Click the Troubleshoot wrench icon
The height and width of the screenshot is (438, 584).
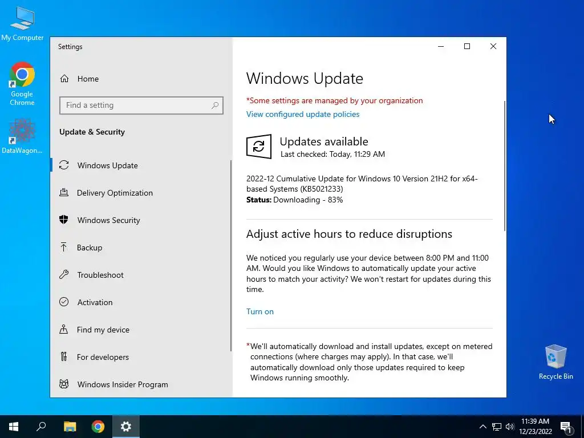tap(64, 274)
